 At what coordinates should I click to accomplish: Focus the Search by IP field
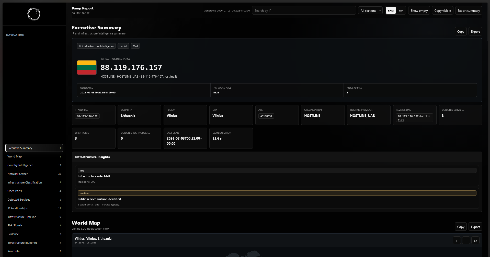click(304, 10)
